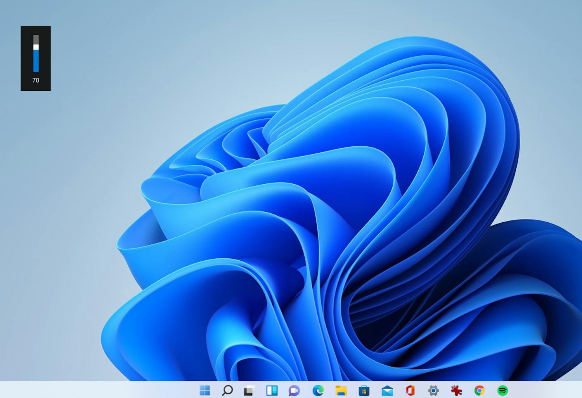Open Windows Search
This screenshot has width=582, height=398.
pos(227,391)
